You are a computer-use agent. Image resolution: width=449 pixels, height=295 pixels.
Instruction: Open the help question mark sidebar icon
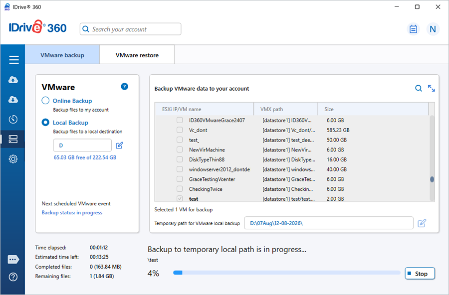click(x=13, y=277)
